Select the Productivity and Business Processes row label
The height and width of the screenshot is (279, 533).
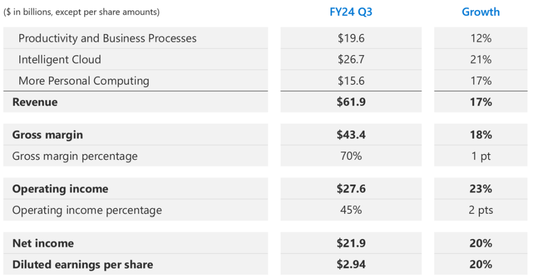tap(107, 38)
